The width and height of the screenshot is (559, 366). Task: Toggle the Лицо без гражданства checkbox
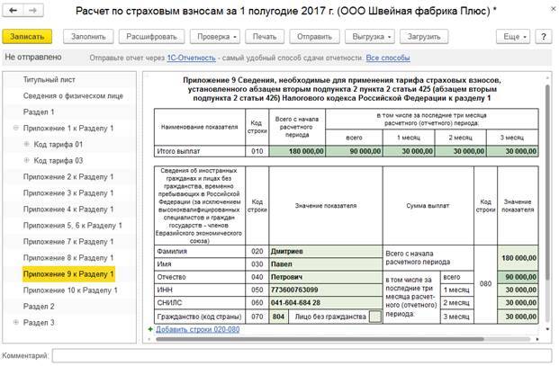pos(374,317)
